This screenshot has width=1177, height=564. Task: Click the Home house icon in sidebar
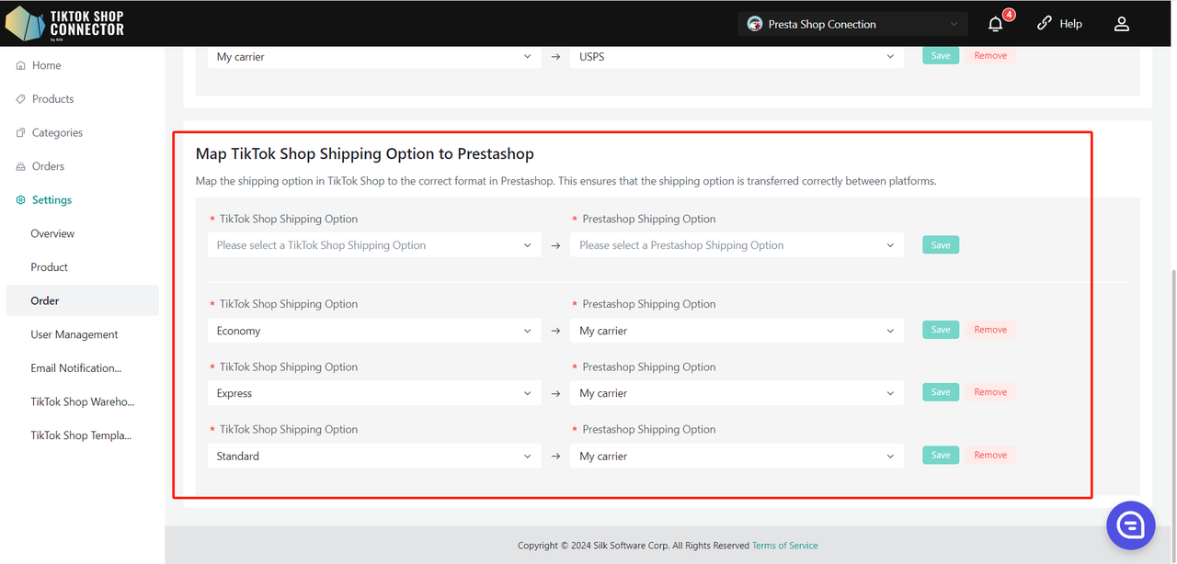coord(21,66)
